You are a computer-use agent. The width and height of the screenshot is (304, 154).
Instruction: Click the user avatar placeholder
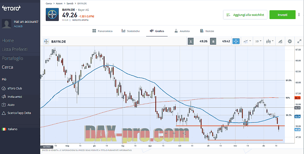tap(6, 24)
